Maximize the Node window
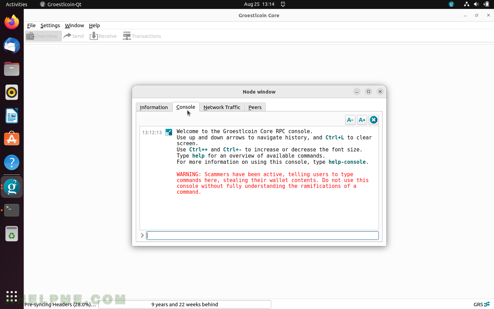 point(369,92)
